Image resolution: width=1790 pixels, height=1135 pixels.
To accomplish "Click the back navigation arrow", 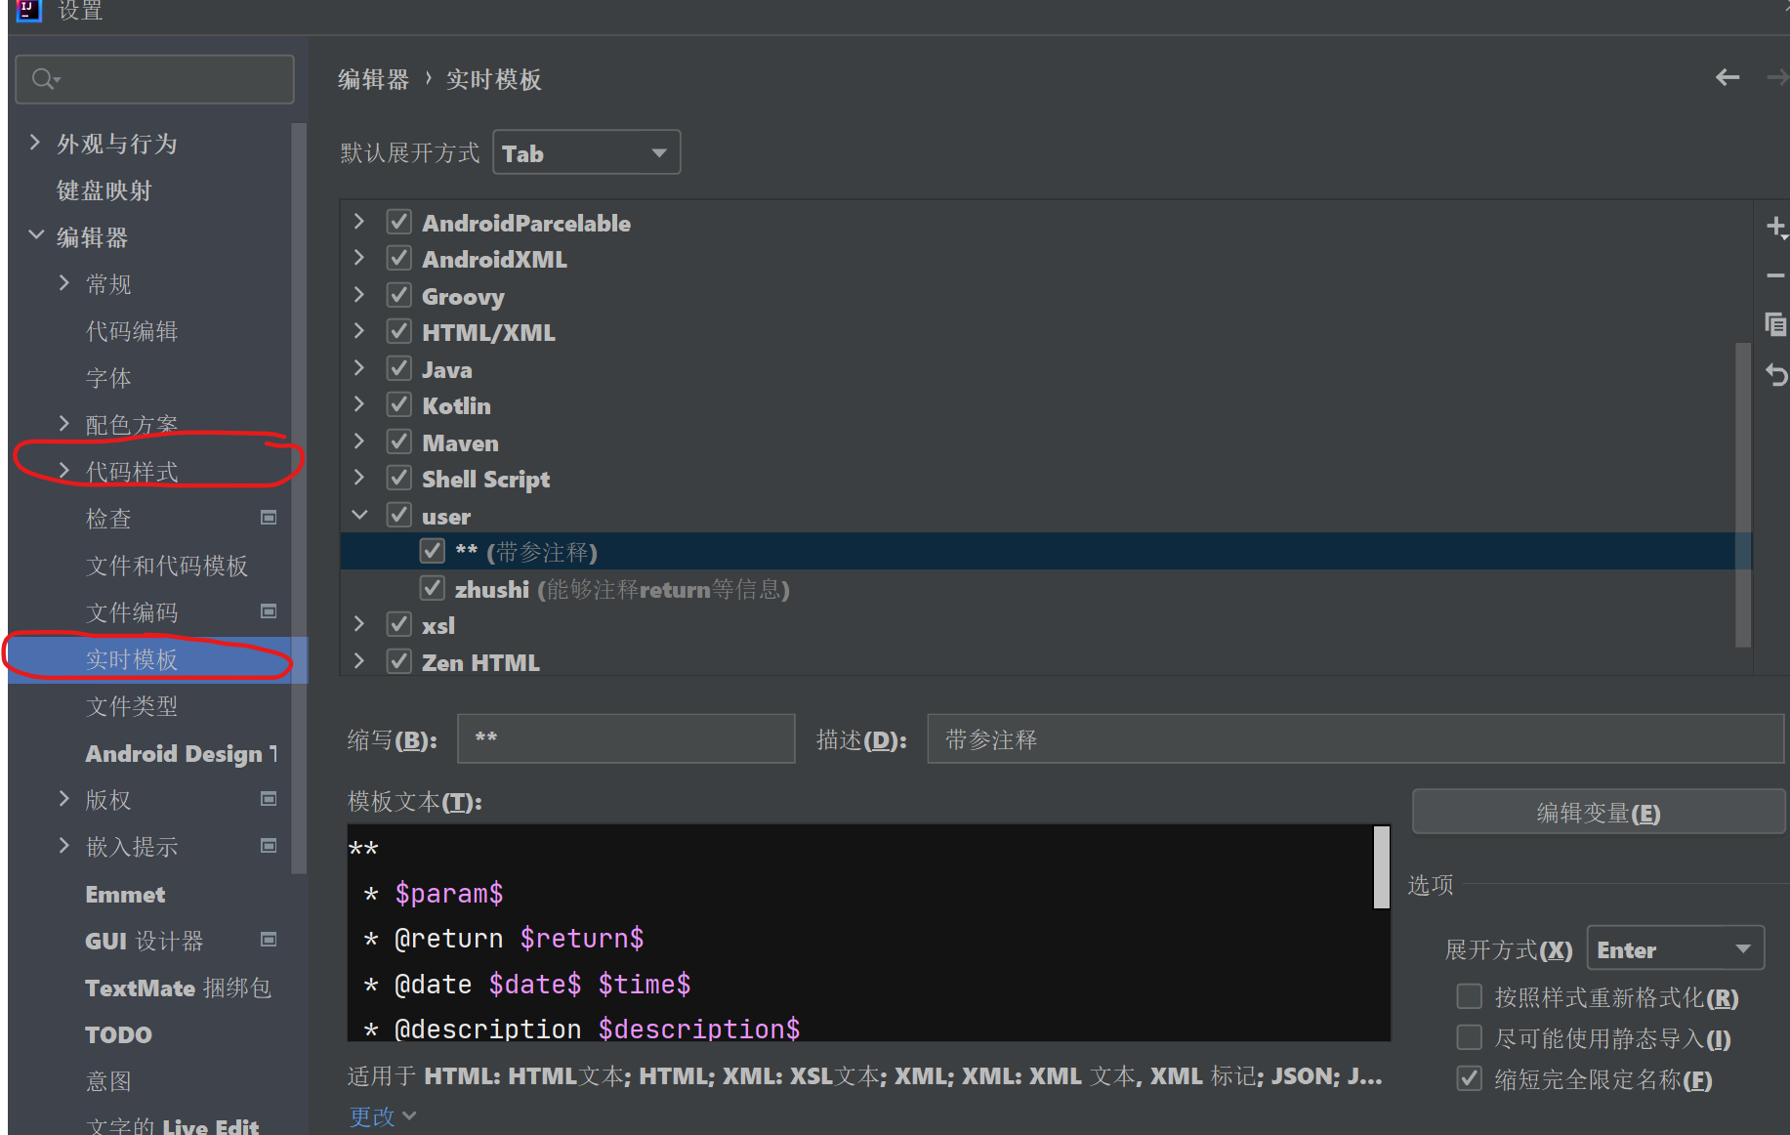I will [x=1727, y=78].
